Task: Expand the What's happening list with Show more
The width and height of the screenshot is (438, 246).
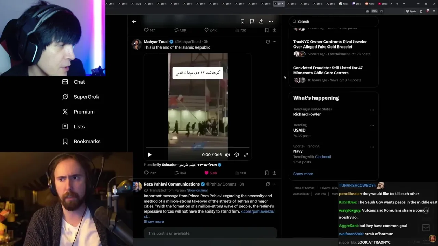Action: coord(303,174)
